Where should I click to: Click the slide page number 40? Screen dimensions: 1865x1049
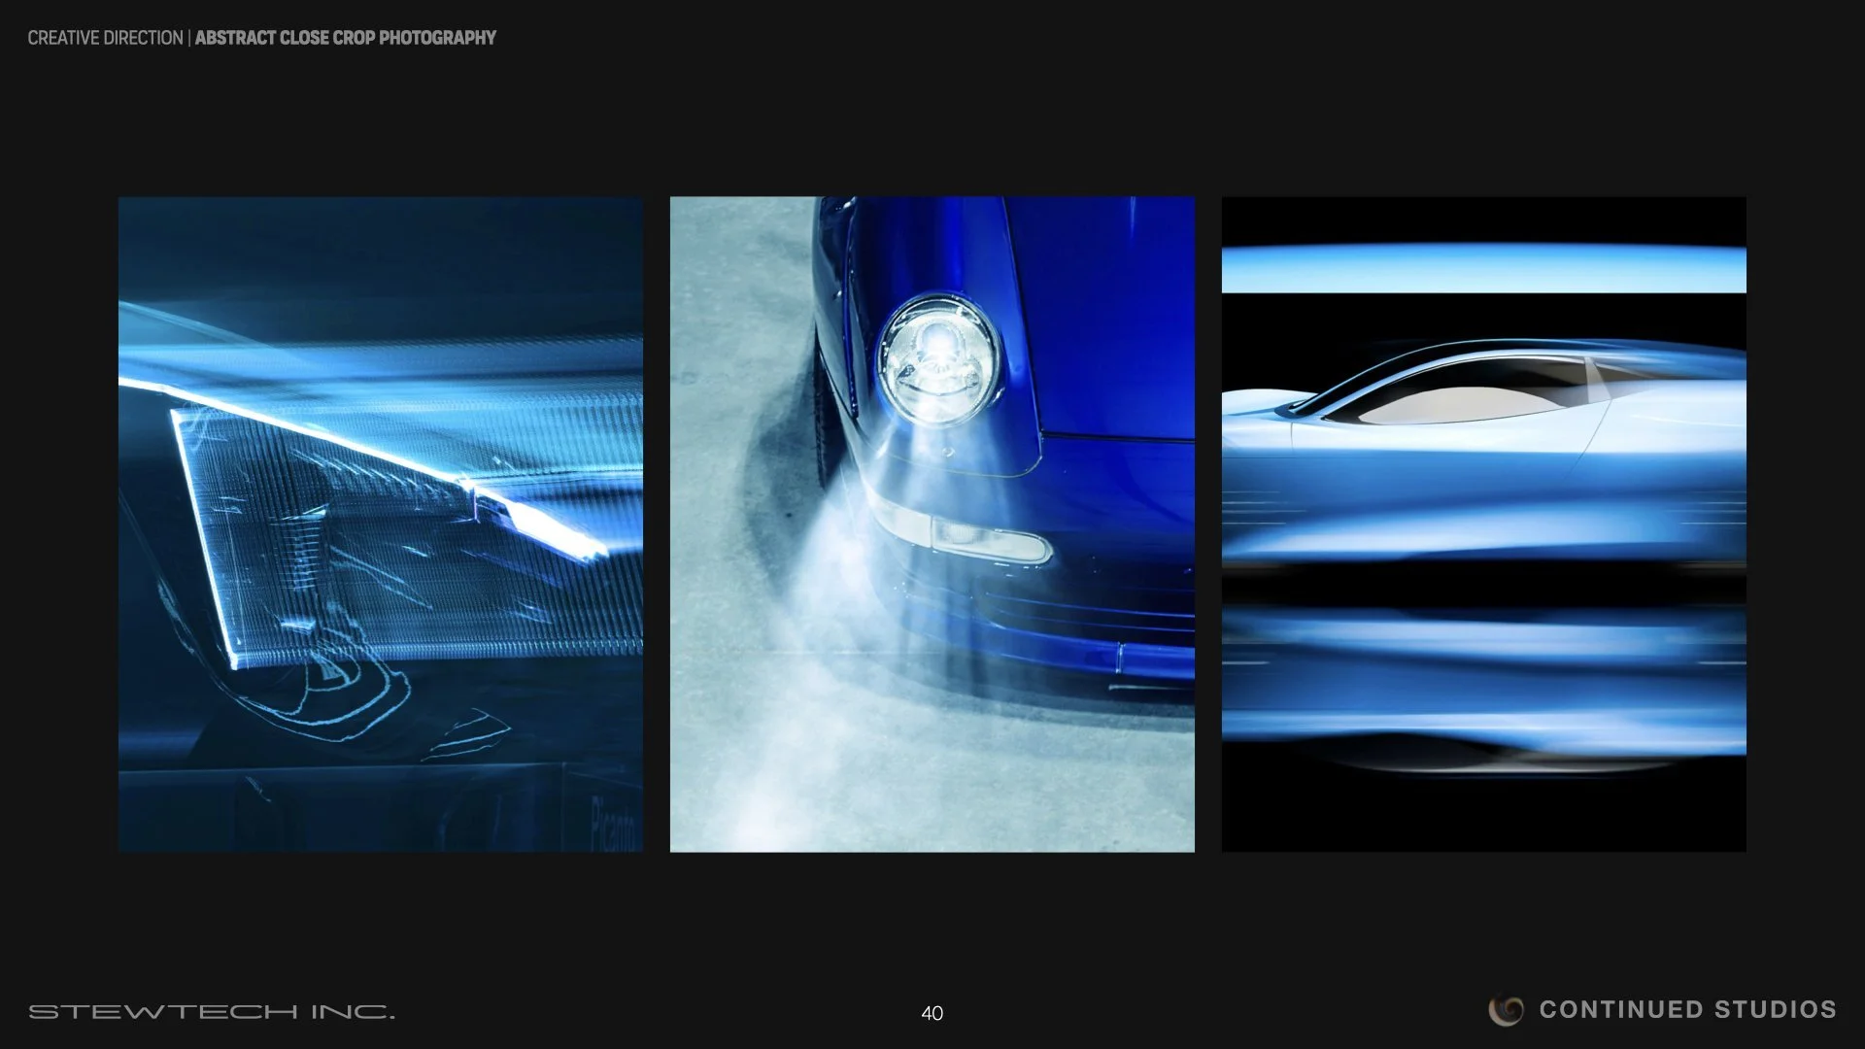pos(932,1013)
